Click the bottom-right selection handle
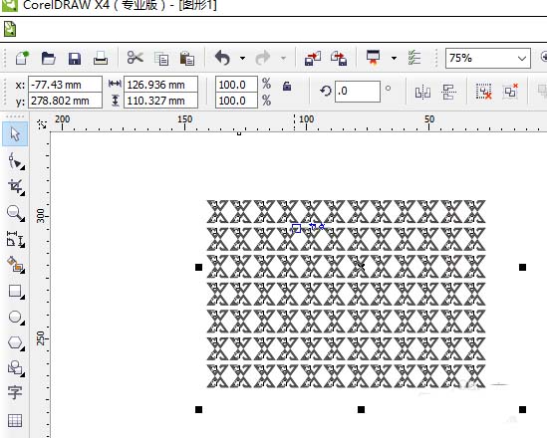The height and width of the screenshot is (438, 547). [522, 409]
